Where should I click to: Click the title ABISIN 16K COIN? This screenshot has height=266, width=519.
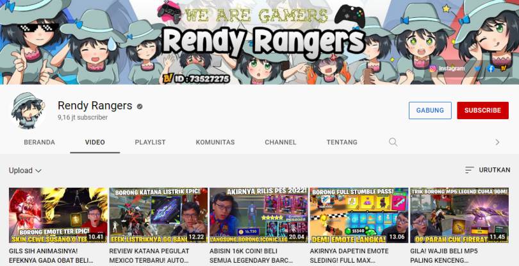(x=251, y=256)
